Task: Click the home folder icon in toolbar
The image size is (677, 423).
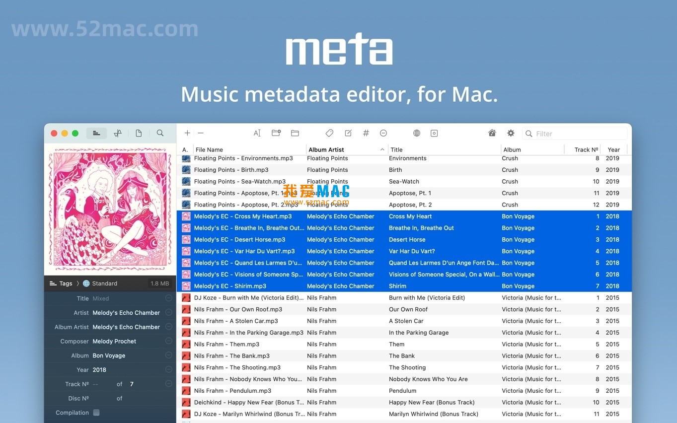Action: [x=492, y=133]
